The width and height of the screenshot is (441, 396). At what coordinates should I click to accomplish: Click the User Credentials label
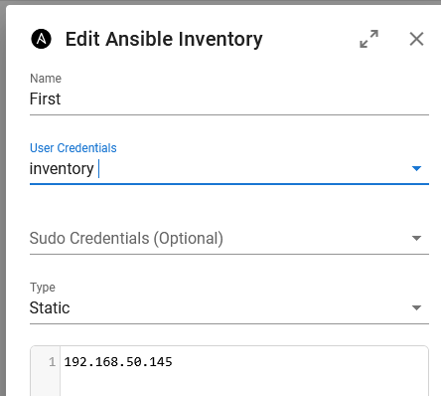73,148
